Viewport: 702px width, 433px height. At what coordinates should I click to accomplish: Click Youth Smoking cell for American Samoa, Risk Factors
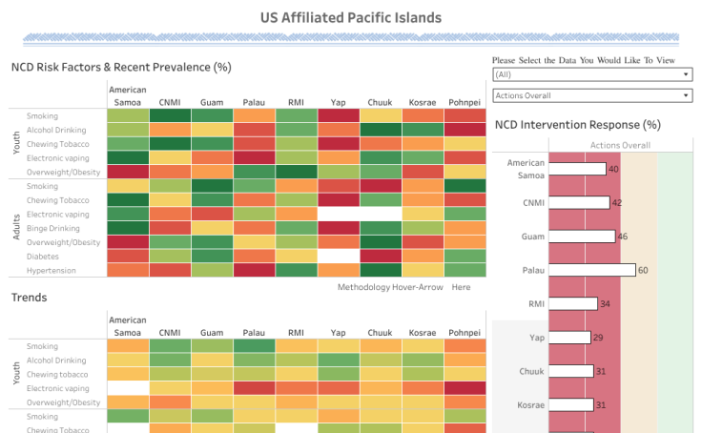click(x=127, y=116)
